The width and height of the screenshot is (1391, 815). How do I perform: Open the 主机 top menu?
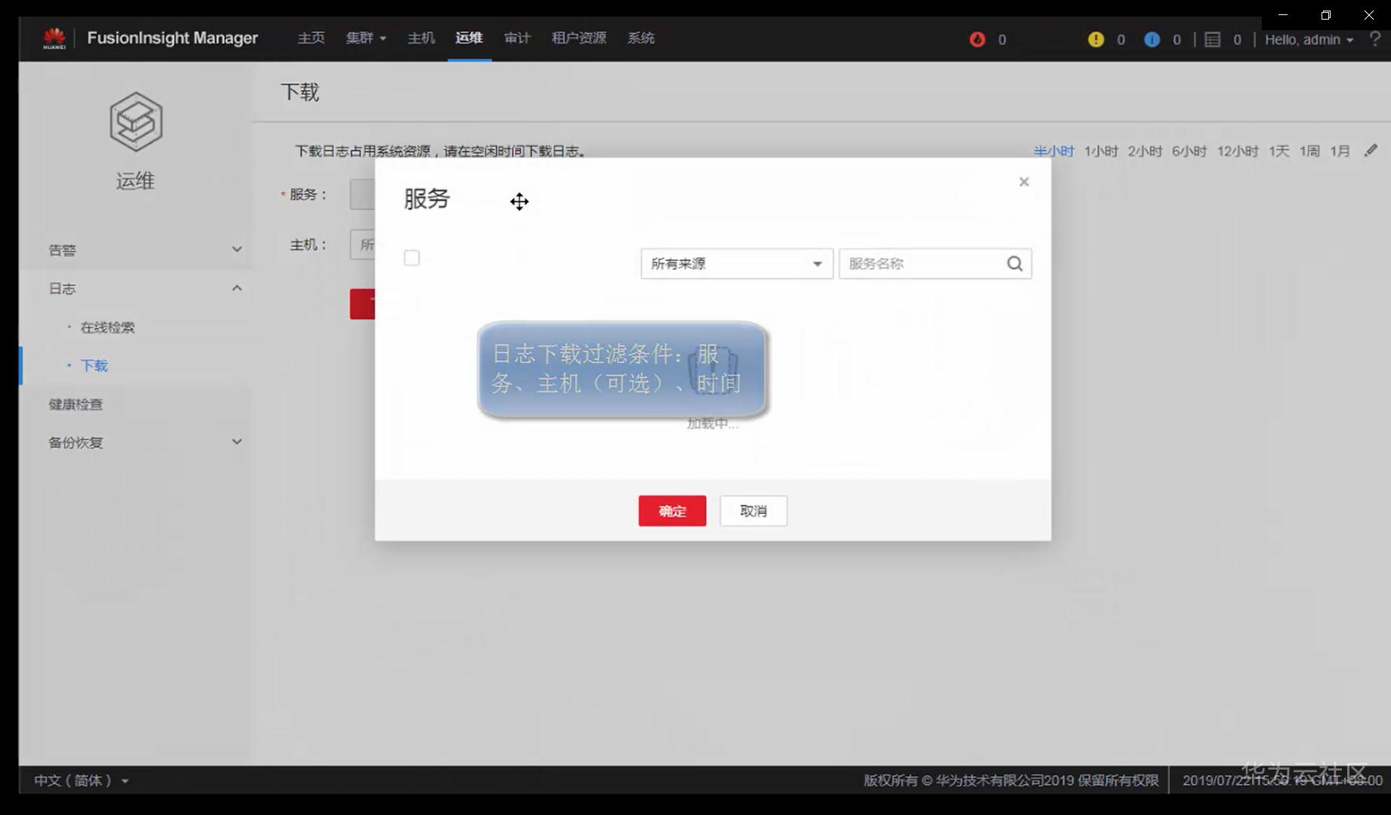(x=421, y=38)
